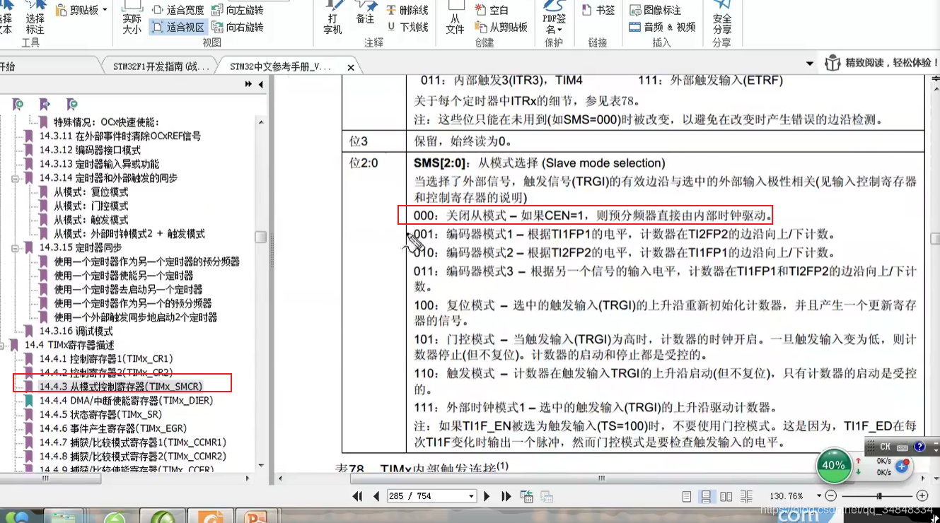Viewport: 940px width, 523px height.
Task: Collapse the bookmark panel with the left arrow
Action: [x=260, y=84]
